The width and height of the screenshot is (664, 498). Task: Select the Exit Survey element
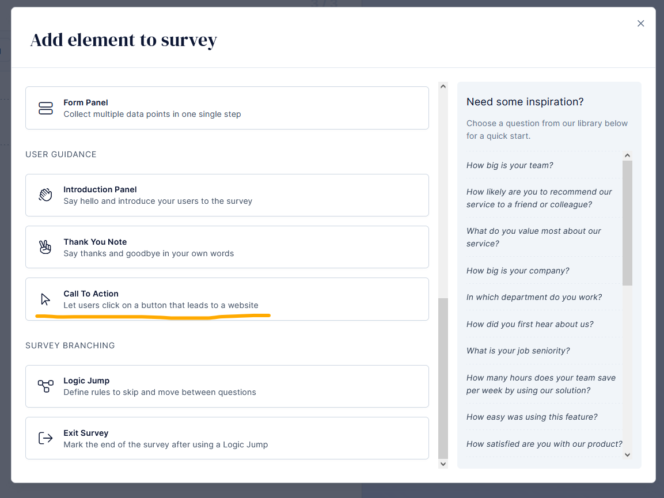(x=227, y=438)
